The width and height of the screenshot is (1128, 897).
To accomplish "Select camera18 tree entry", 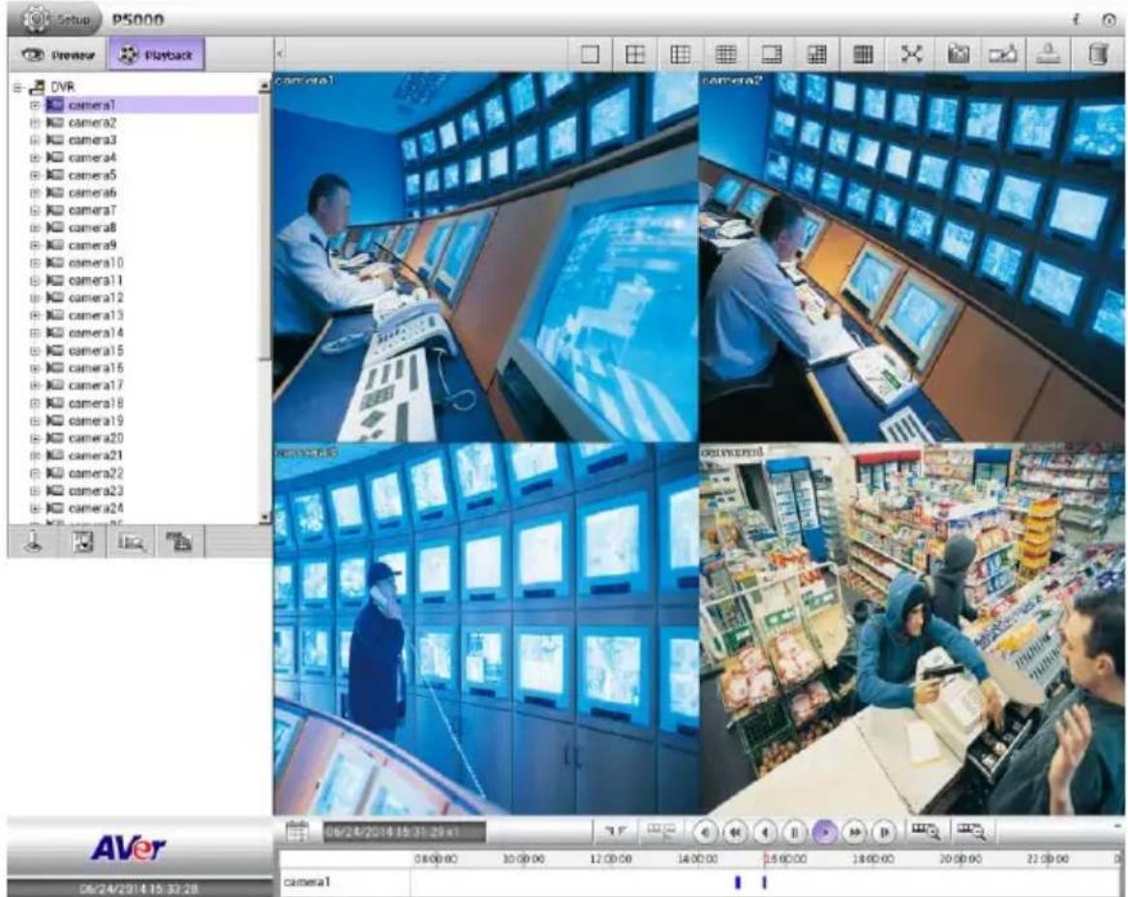I will click(x=96, y=403).
